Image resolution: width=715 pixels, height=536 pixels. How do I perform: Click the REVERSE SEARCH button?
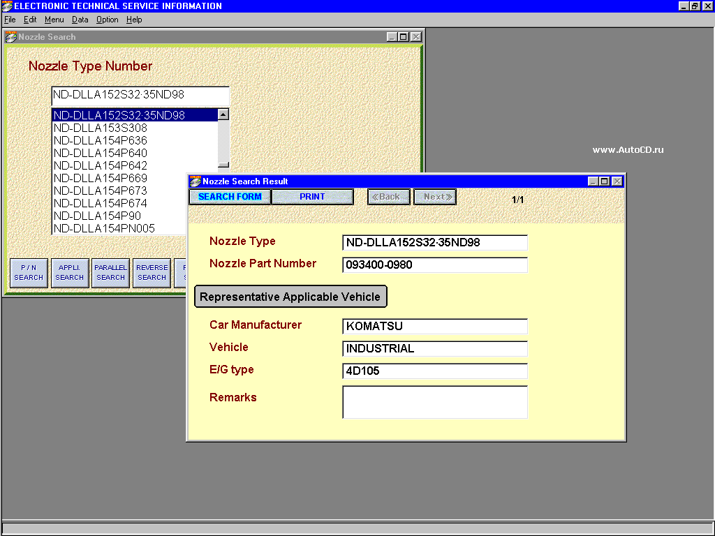tap(152, 273)
